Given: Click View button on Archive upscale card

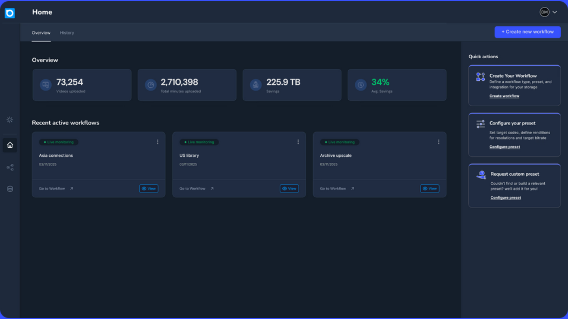Looking at the screenshot, I should pos(430,189).
